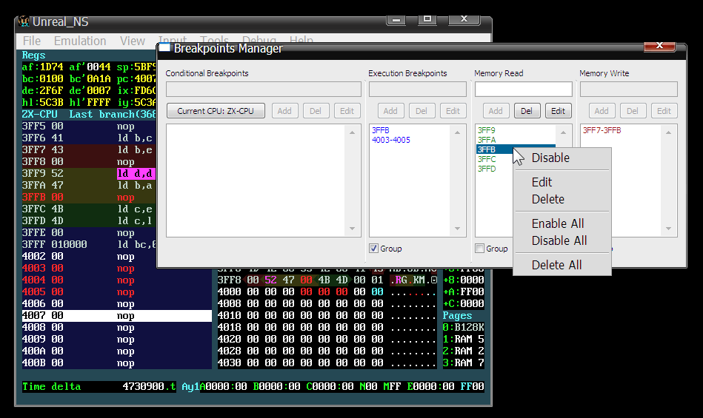The width and height of the screenshot is (703, 418).
Task: Select memory read breakpoint 3FF9
Action: 487,130
